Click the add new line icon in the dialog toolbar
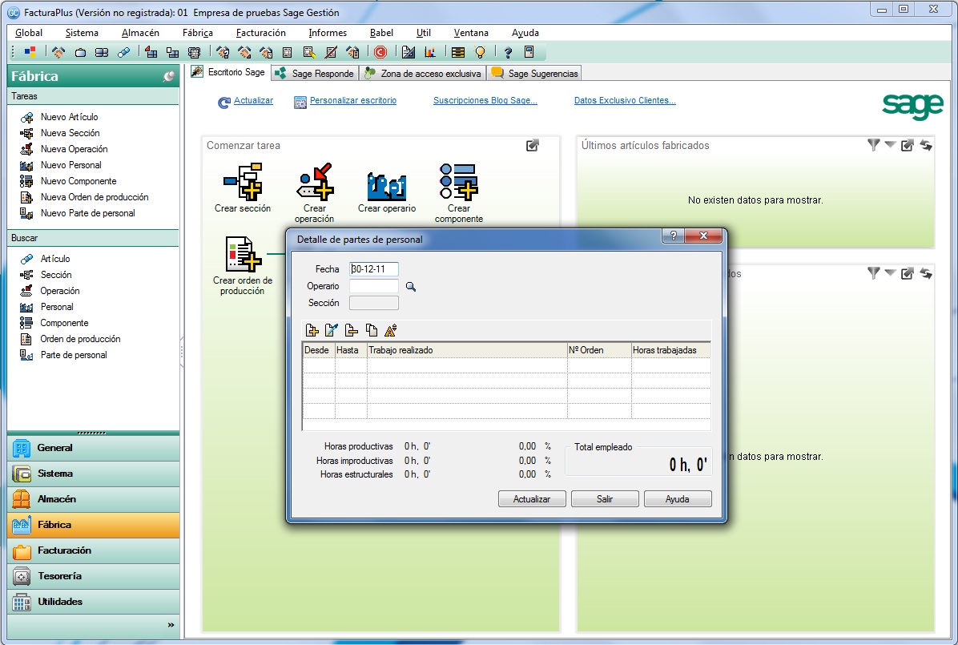 [x=312, y=330]
